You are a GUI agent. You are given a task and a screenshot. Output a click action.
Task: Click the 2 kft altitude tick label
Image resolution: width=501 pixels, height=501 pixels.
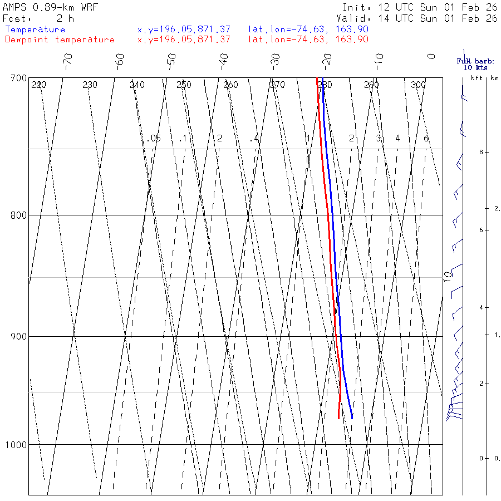[x=481, y=384]
